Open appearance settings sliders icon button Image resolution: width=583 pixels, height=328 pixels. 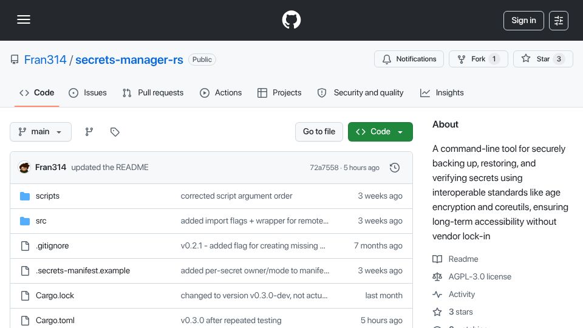[559, 21]
